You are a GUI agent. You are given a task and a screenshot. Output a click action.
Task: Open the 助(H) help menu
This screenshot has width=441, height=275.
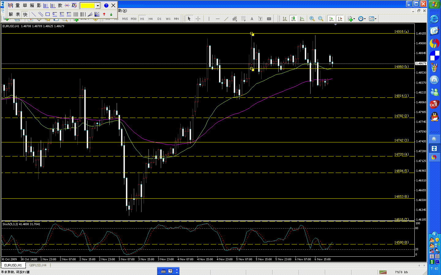click(123, 11)
